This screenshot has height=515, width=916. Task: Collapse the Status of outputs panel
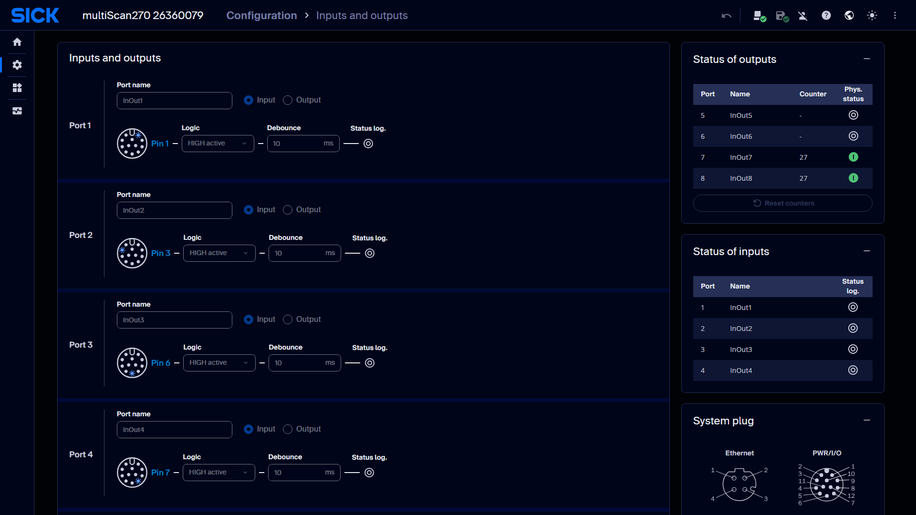pos(867,59)
